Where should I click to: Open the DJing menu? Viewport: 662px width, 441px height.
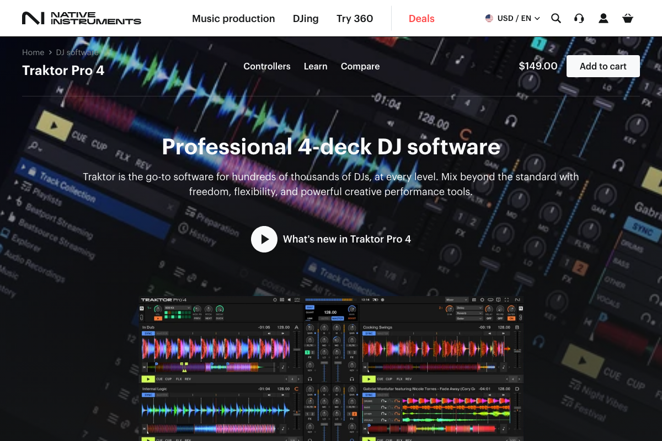tap(306, 18)
